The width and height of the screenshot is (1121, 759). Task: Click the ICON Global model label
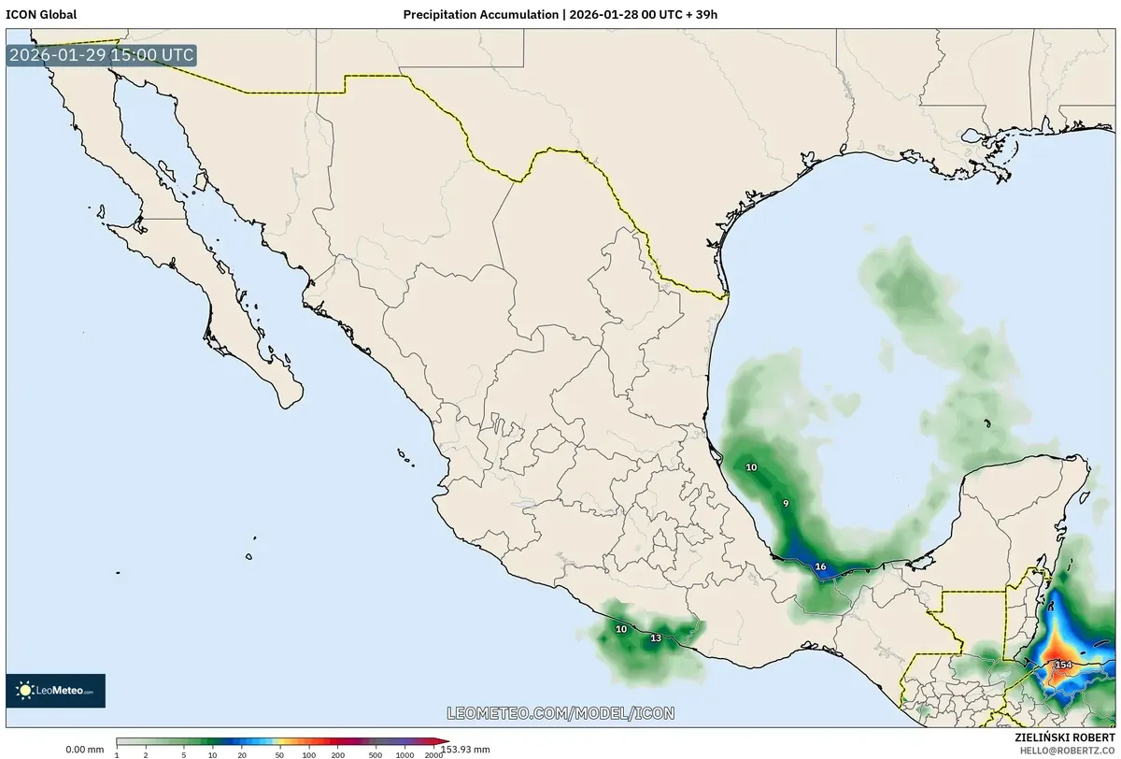point(41,14)
